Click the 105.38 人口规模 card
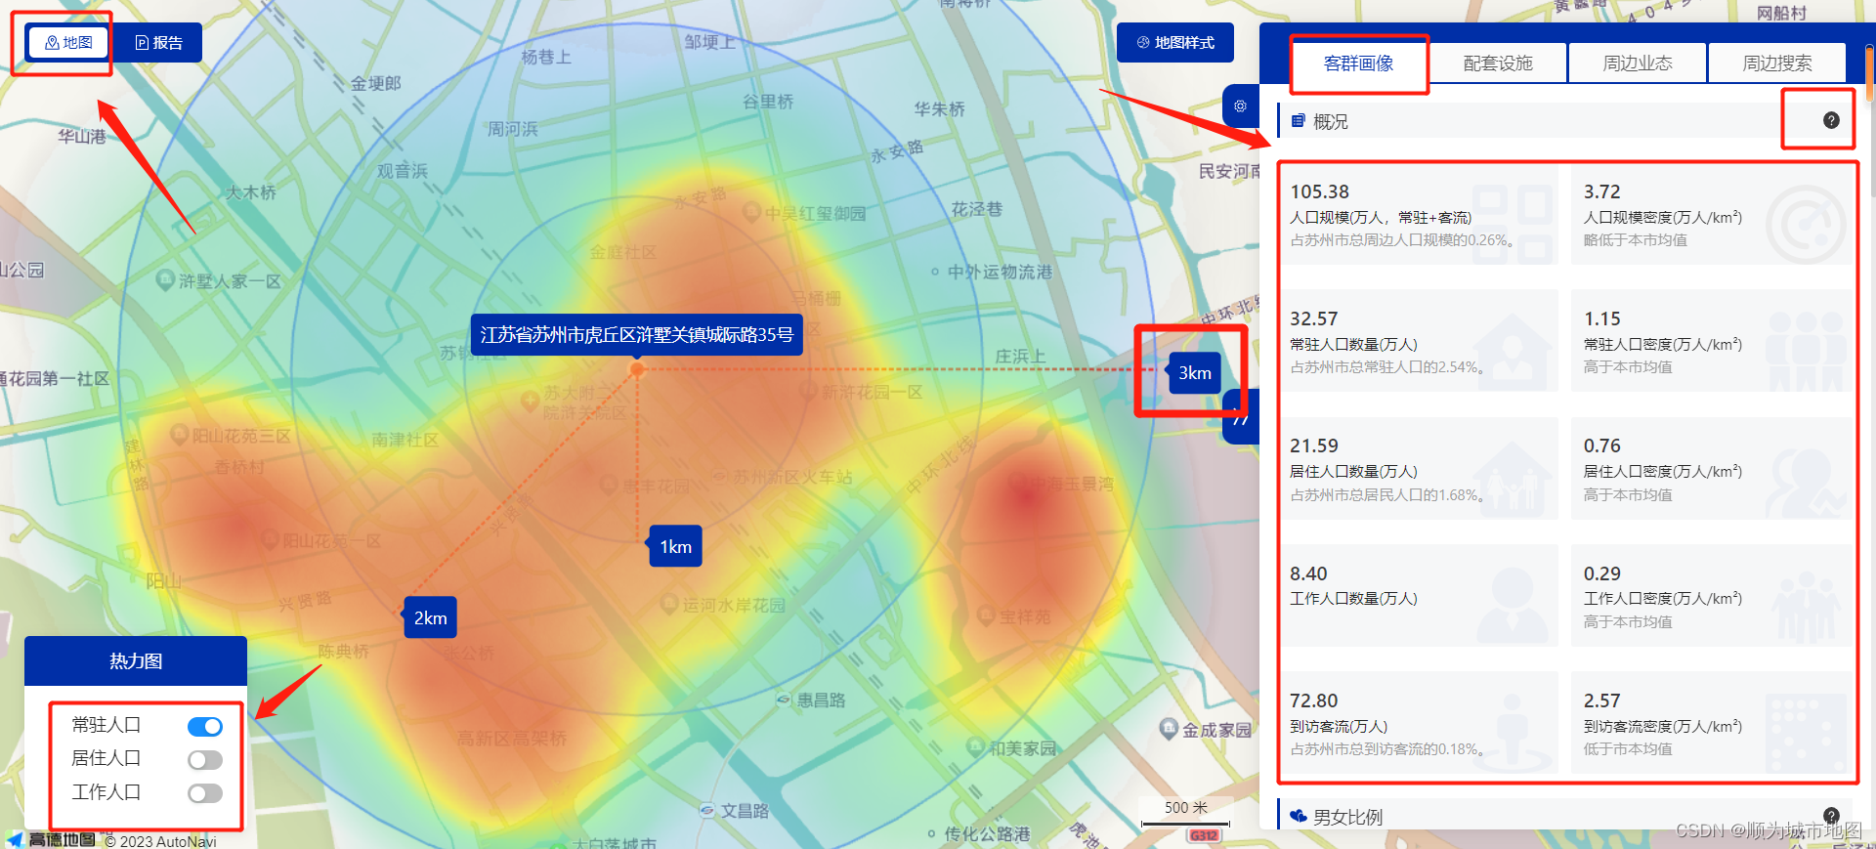Viewport: 1876px width, 849px height. coord(1421,215)
